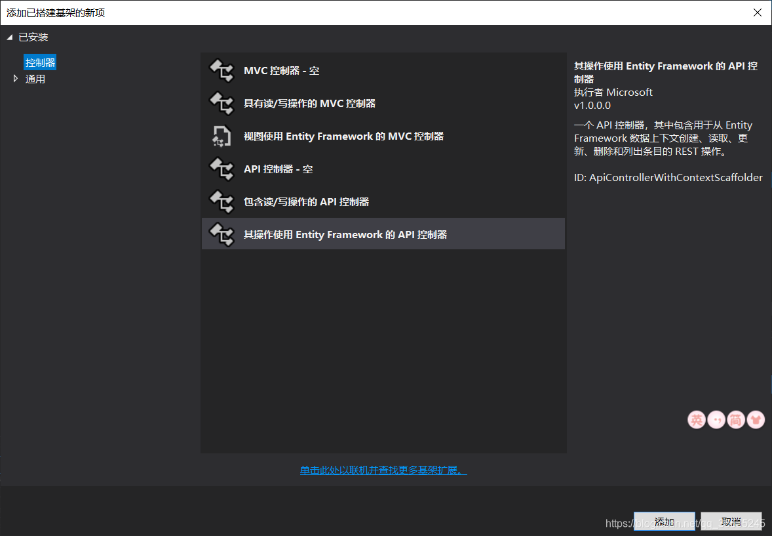Click the "取消" button
772x536 pixels.
tap(731, 520)
